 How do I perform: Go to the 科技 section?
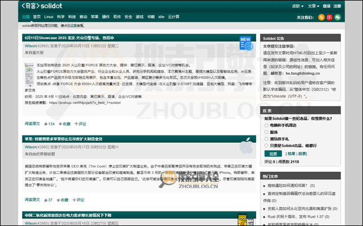72,17
